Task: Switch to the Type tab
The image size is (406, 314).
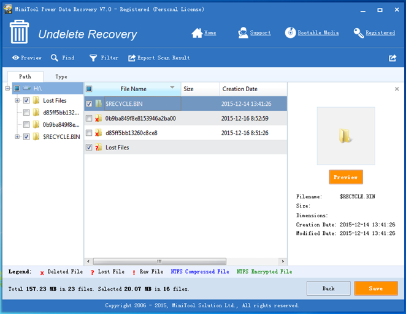Action: point(61,77)
